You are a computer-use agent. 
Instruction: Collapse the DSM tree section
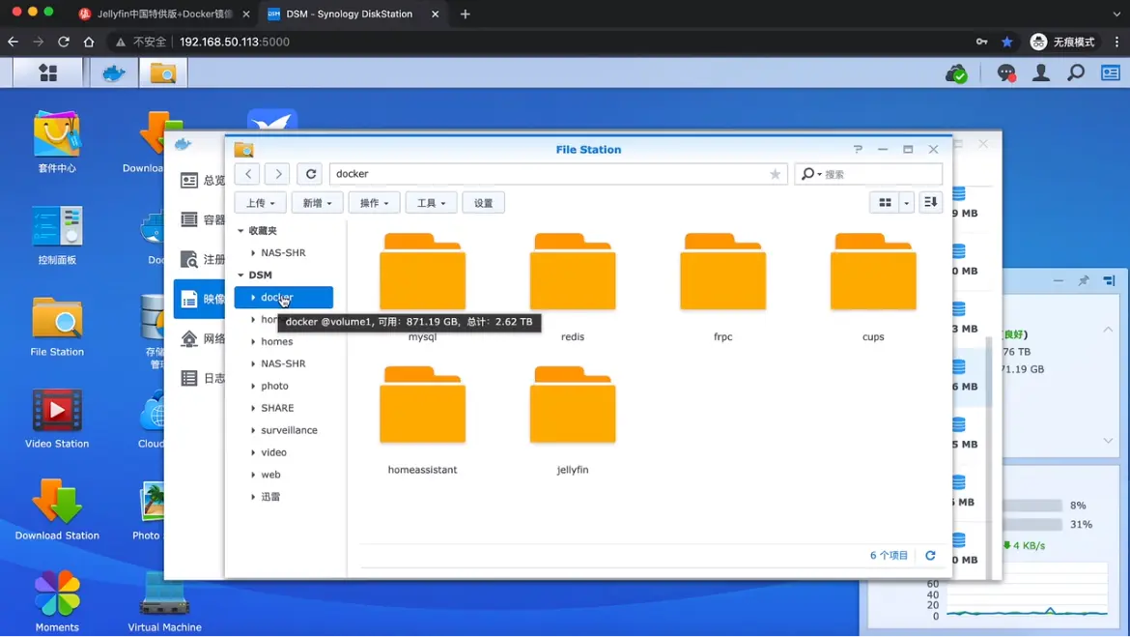240,275
